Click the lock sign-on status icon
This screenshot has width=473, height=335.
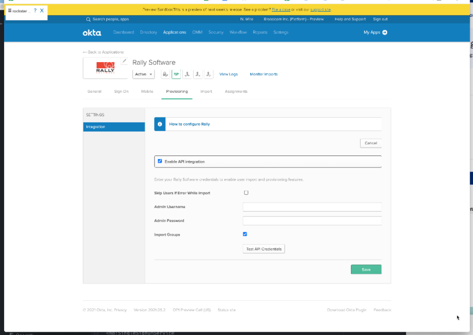pyautogui.click(x=165, y=74)
